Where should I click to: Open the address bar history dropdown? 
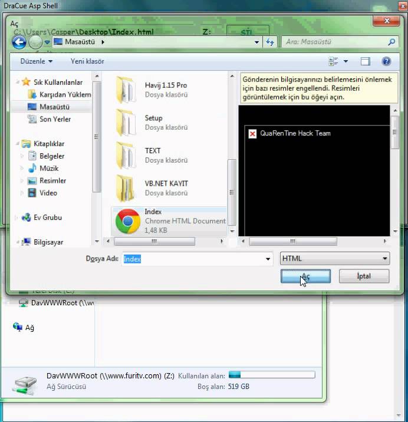[256, 42]
